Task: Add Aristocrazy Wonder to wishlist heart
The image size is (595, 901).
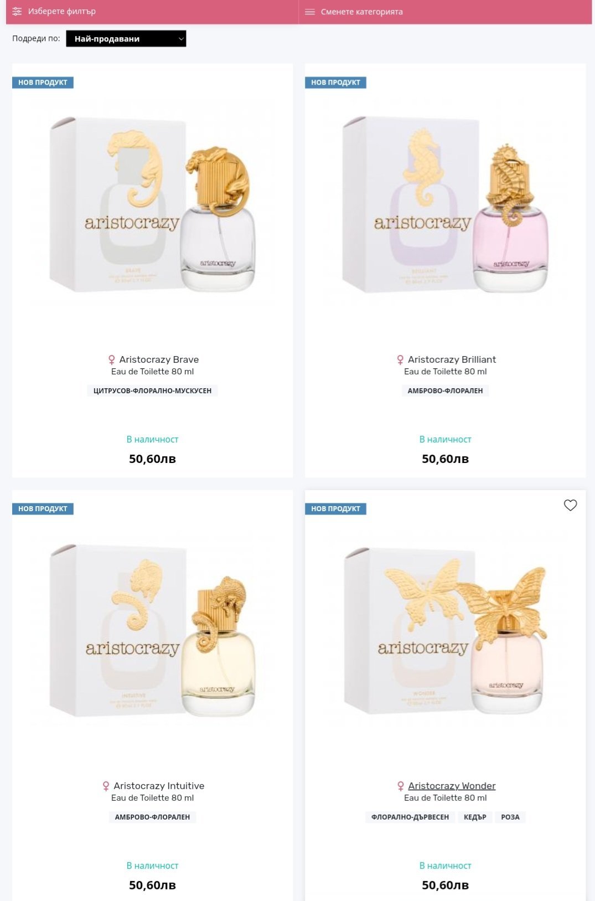Action: pos(570,505)
